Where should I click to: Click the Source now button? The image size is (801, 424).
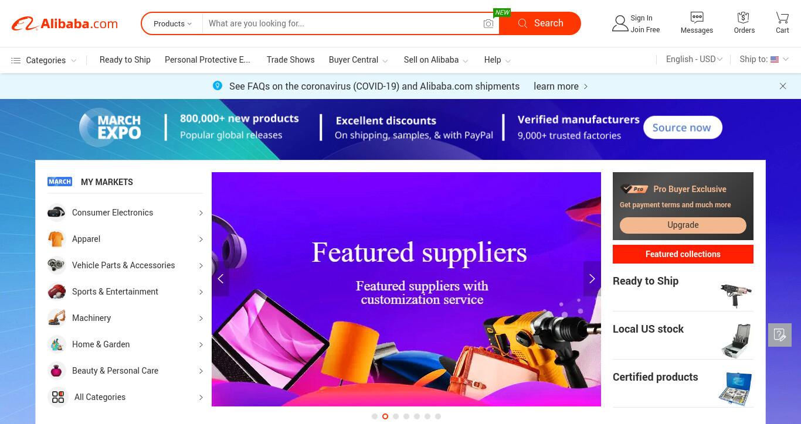tap(683, 128)
